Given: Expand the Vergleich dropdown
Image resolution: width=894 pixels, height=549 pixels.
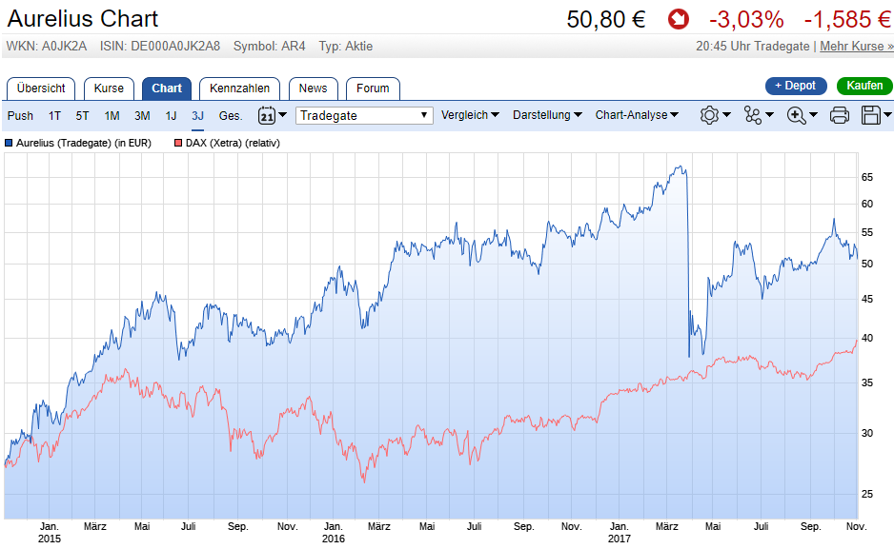Looking at the screenshot, I should coord(471,115).
